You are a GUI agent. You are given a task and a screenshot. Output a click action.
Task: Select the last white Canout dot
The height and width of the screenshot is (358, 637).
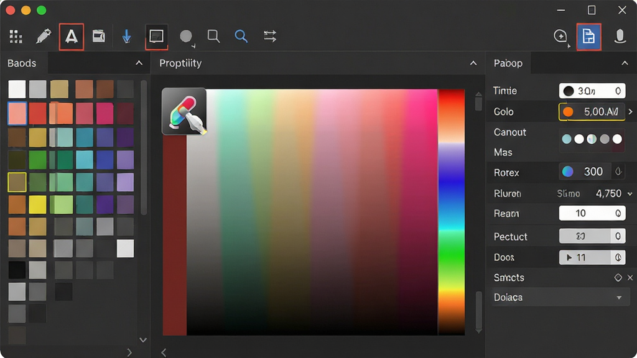pos(617,139)
